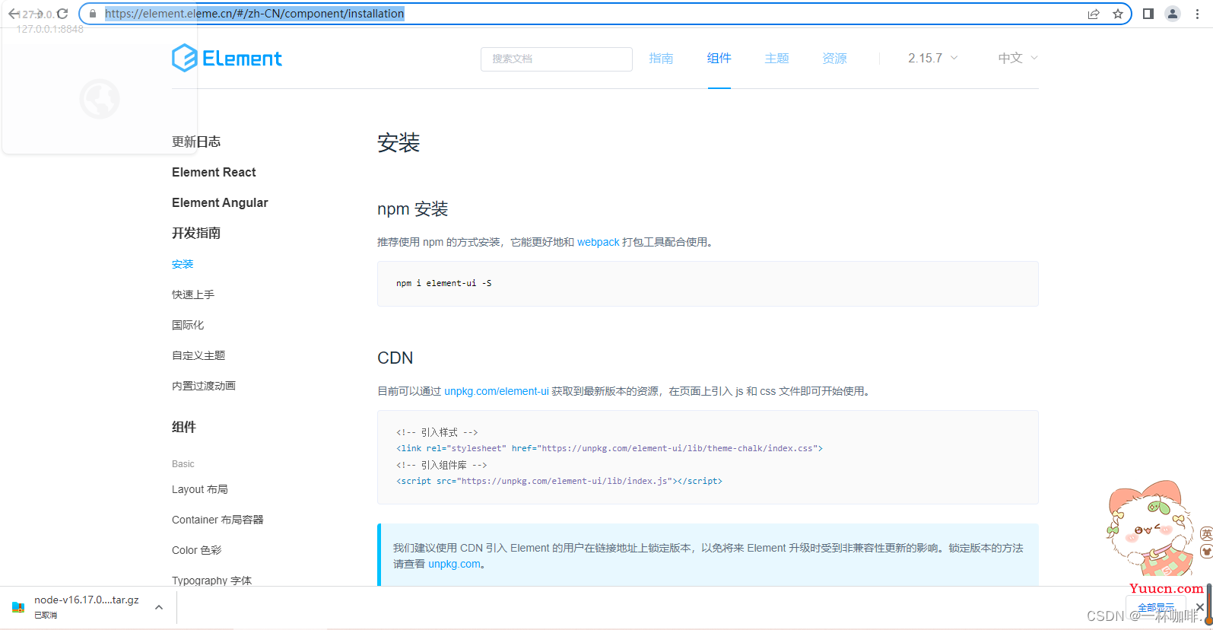Open the 中文 language dropdown
This screenshot has height=630, width=1213.
(1018, 59)
